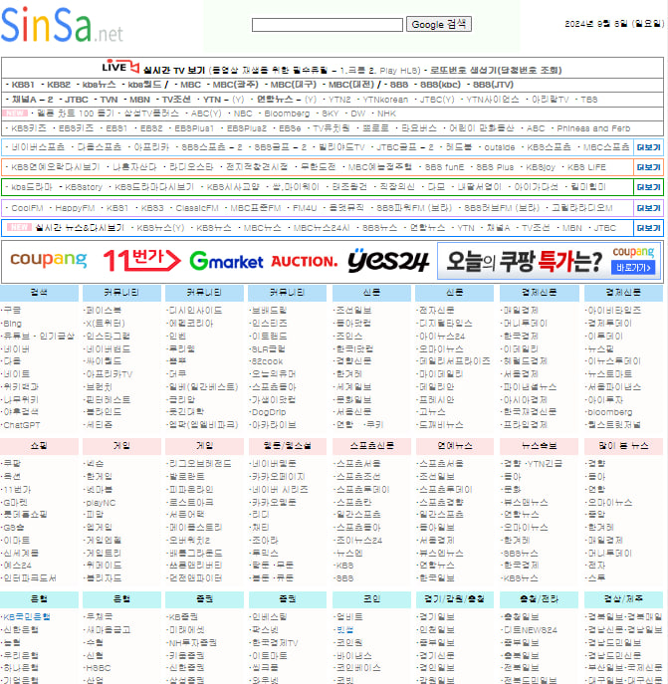Image resolution: width=668 pixels, height=684 pixels.
Task: Open the 아이뉴스24 newspaper link
Action: coord(442,337)
